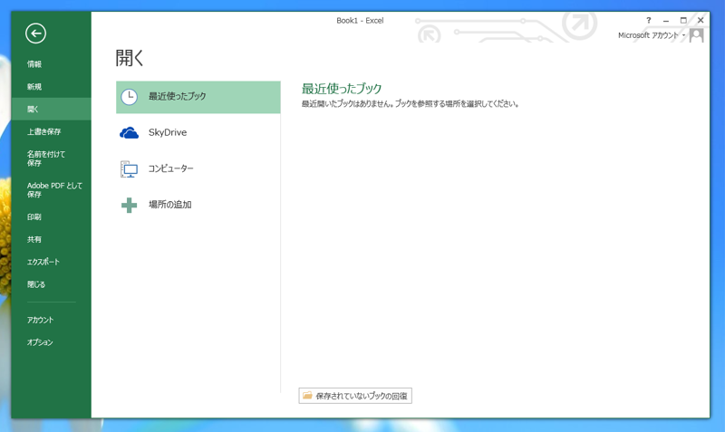Choose 名前を付けて保存
This screenshot has width=725, height=432.
point(52,158)
